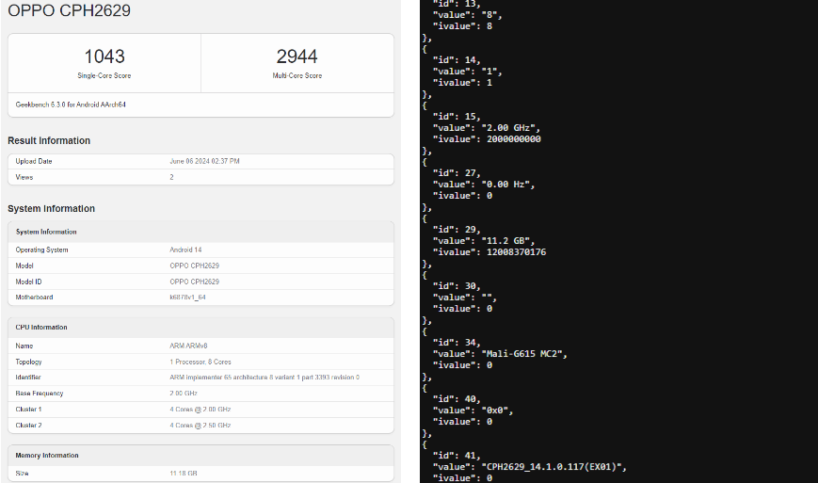Select the multi-core score 2944
Image resolution: width=818 pixels, height=483 pixels.
click(297, 56)
